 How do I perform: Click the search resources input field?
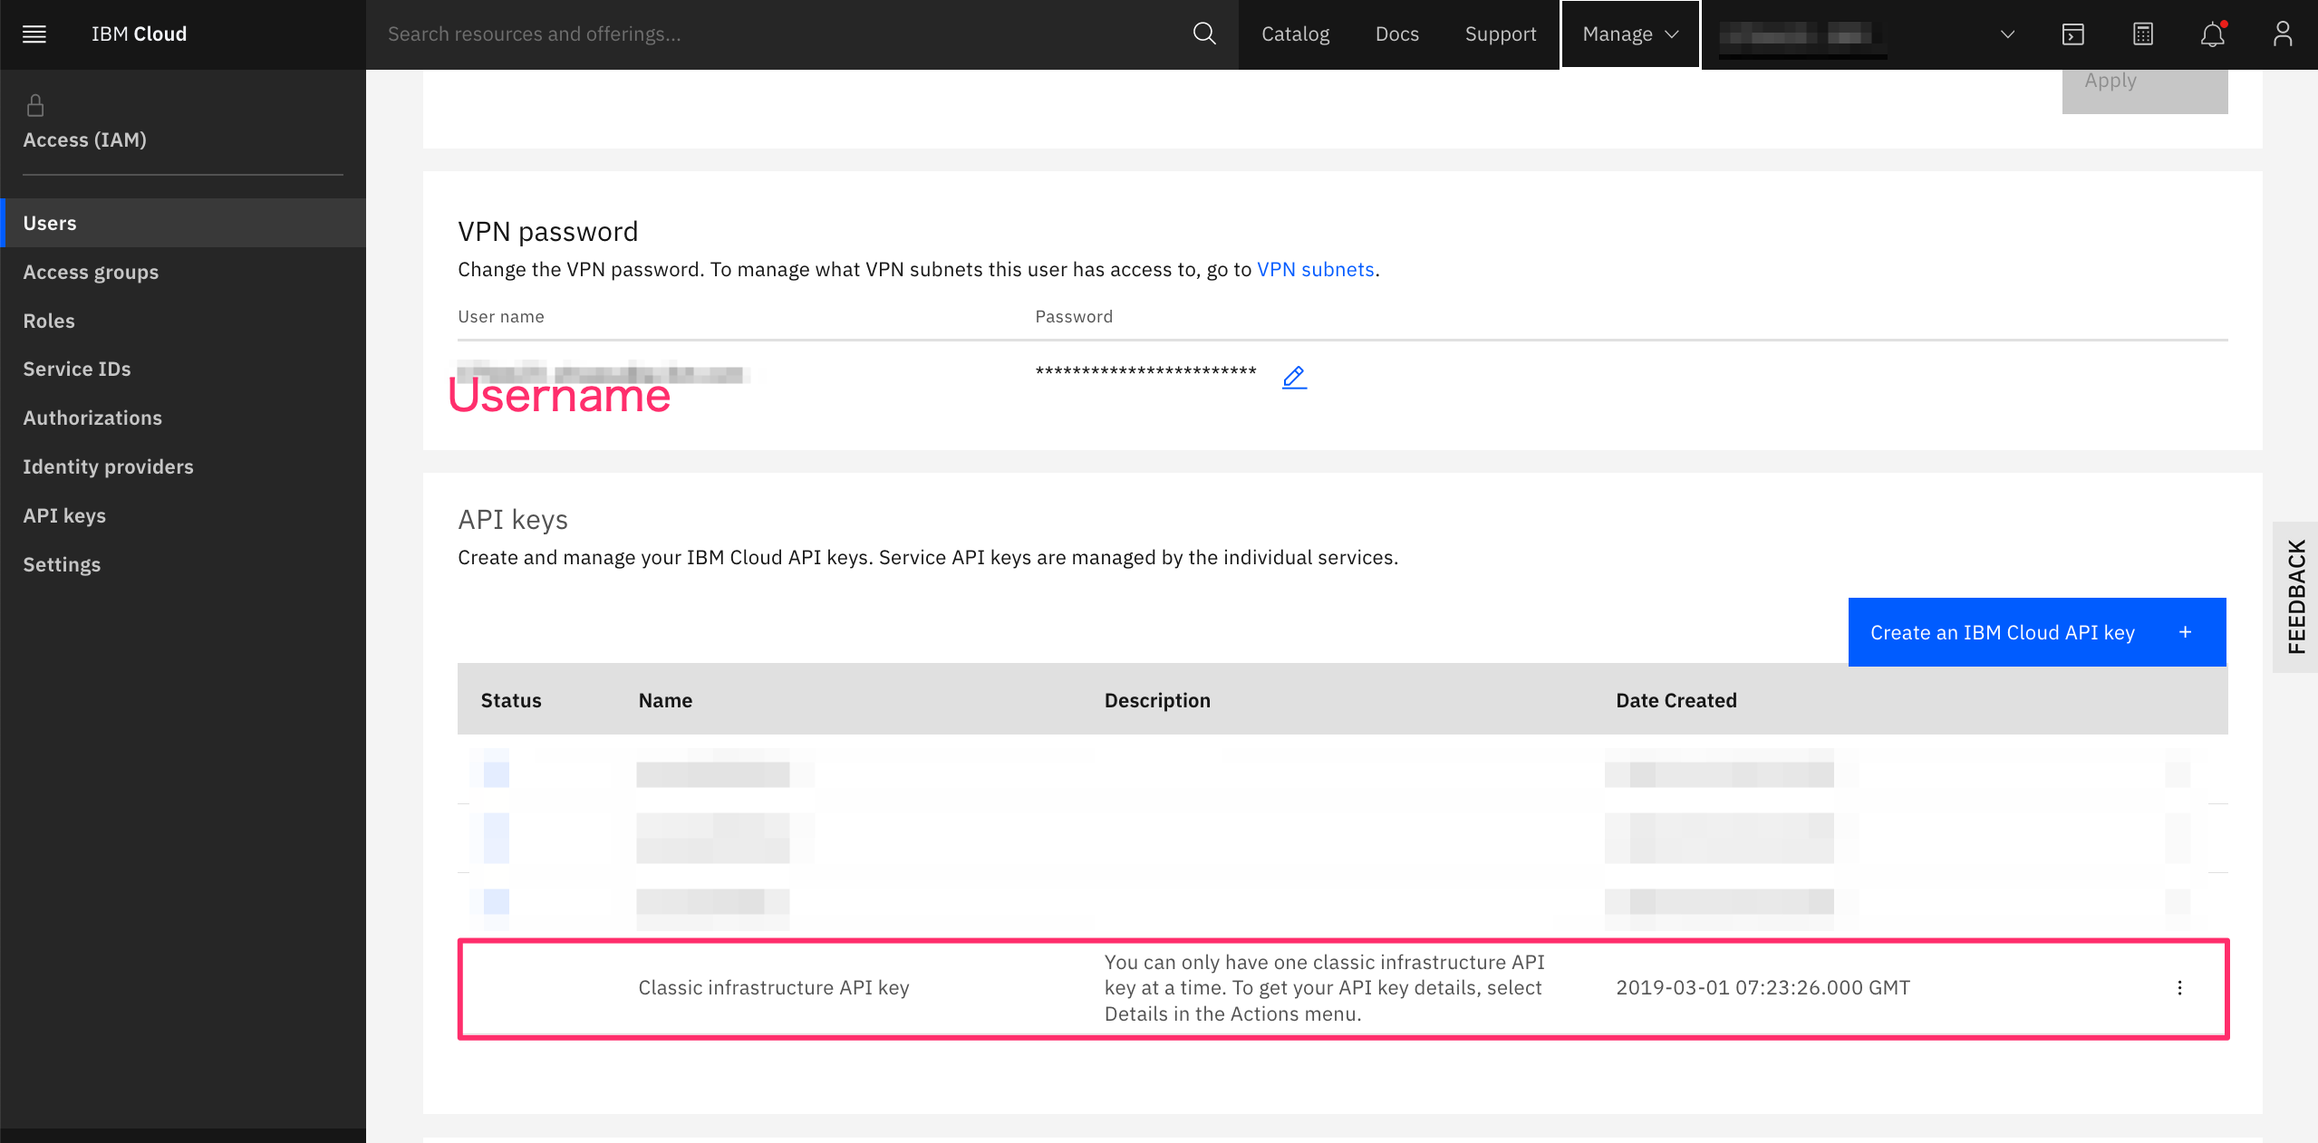coord(779,34)
